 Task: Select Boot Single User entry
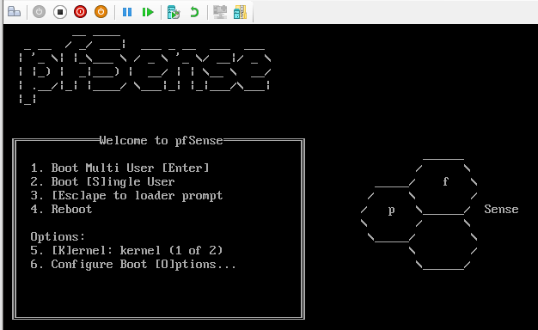(x=102, y=181)
